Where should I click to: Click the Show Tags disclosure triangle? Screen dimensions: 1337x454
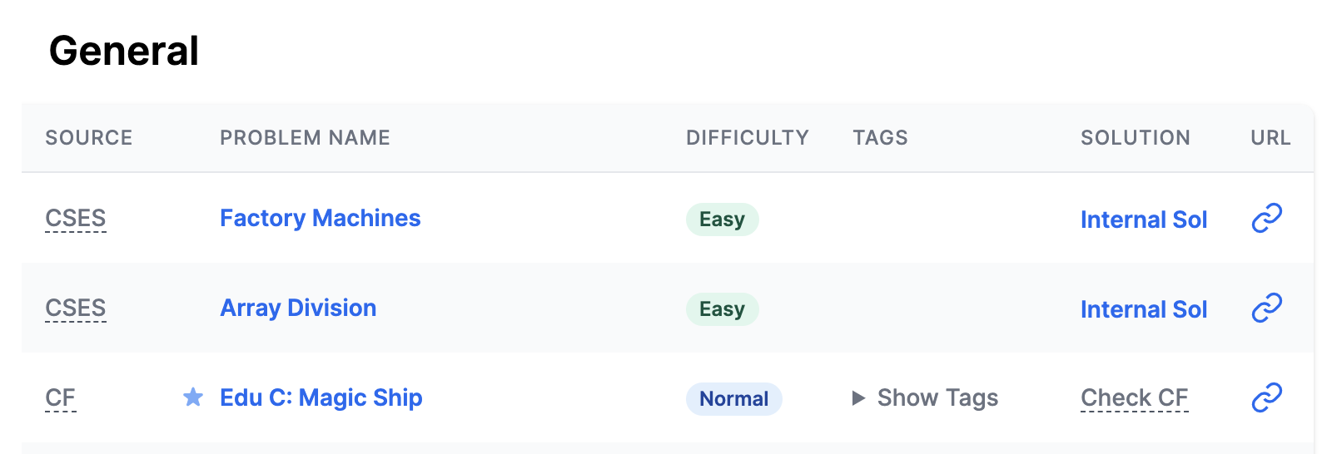point(858,398)
